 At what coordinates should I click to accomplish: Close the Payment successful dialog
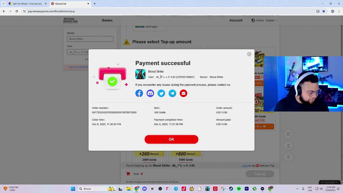click(x=249, y=54)
